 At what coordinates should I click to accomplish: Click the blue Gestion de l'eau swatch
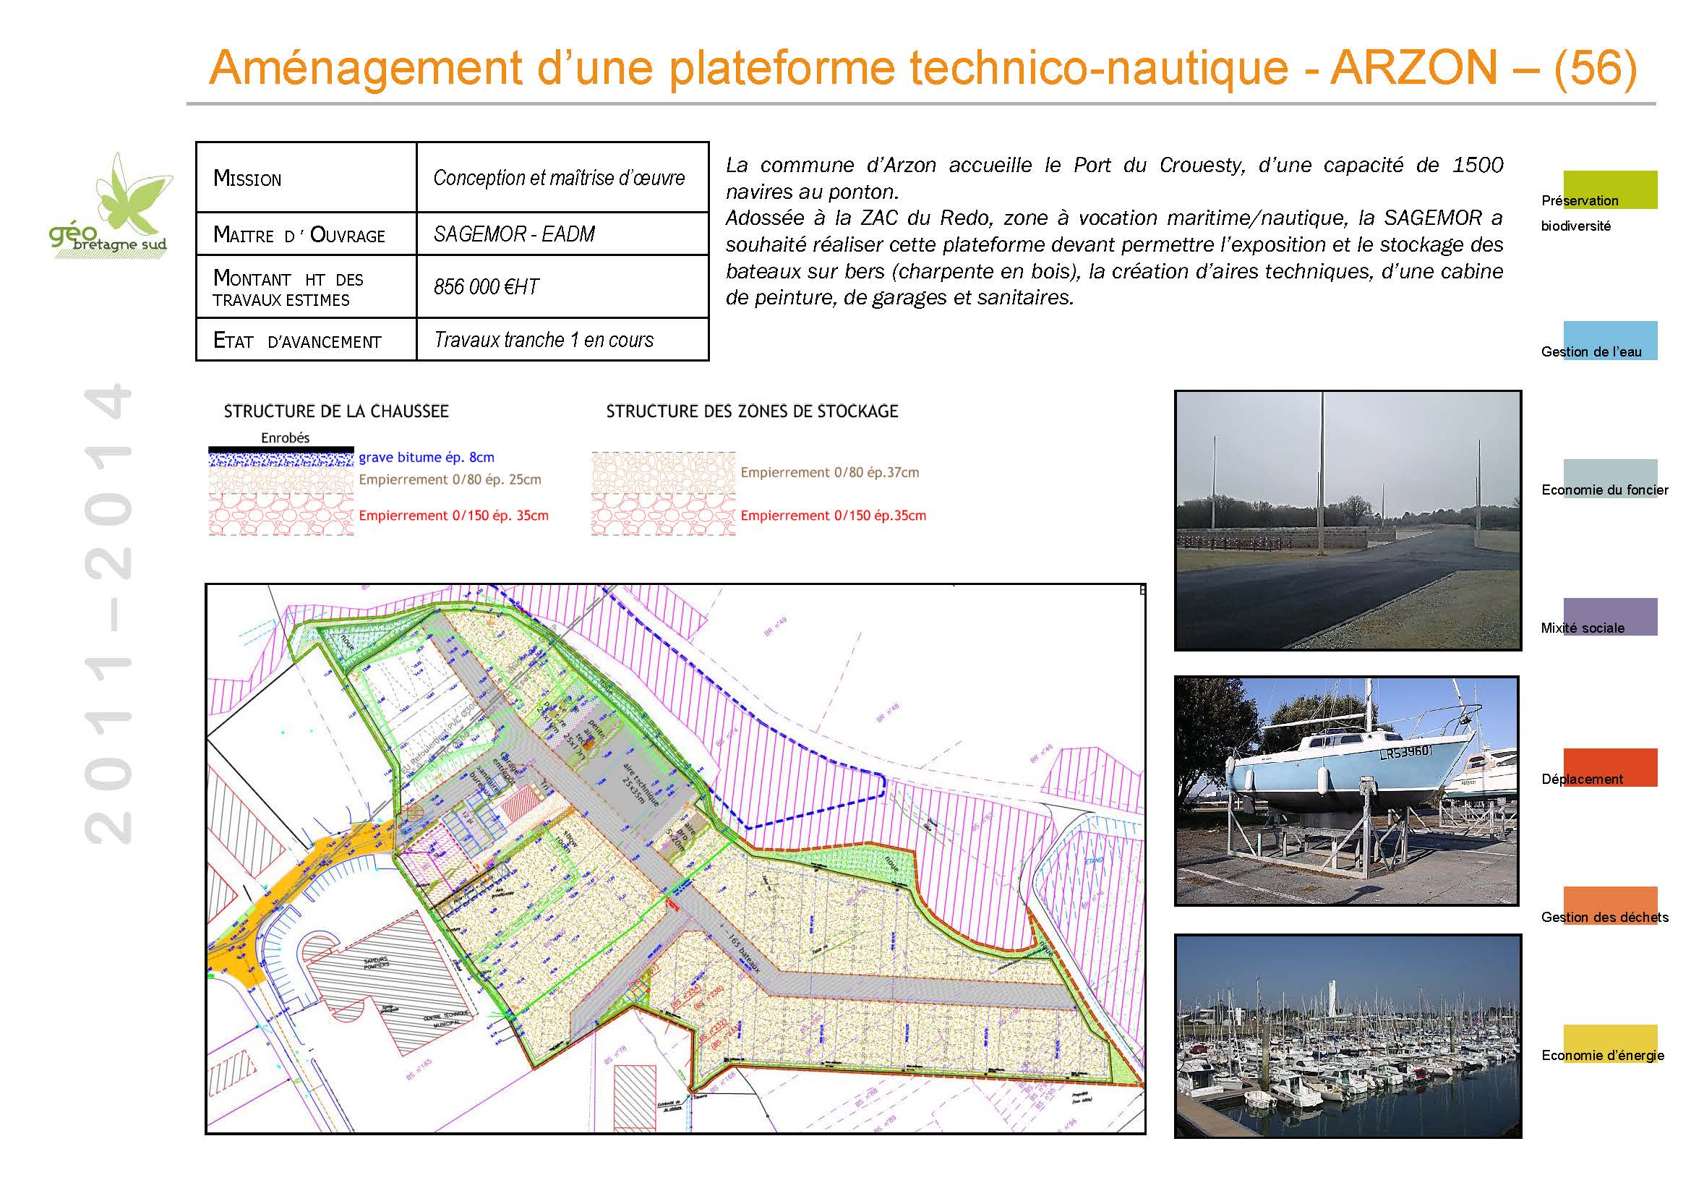click(x=1610, y=341)
